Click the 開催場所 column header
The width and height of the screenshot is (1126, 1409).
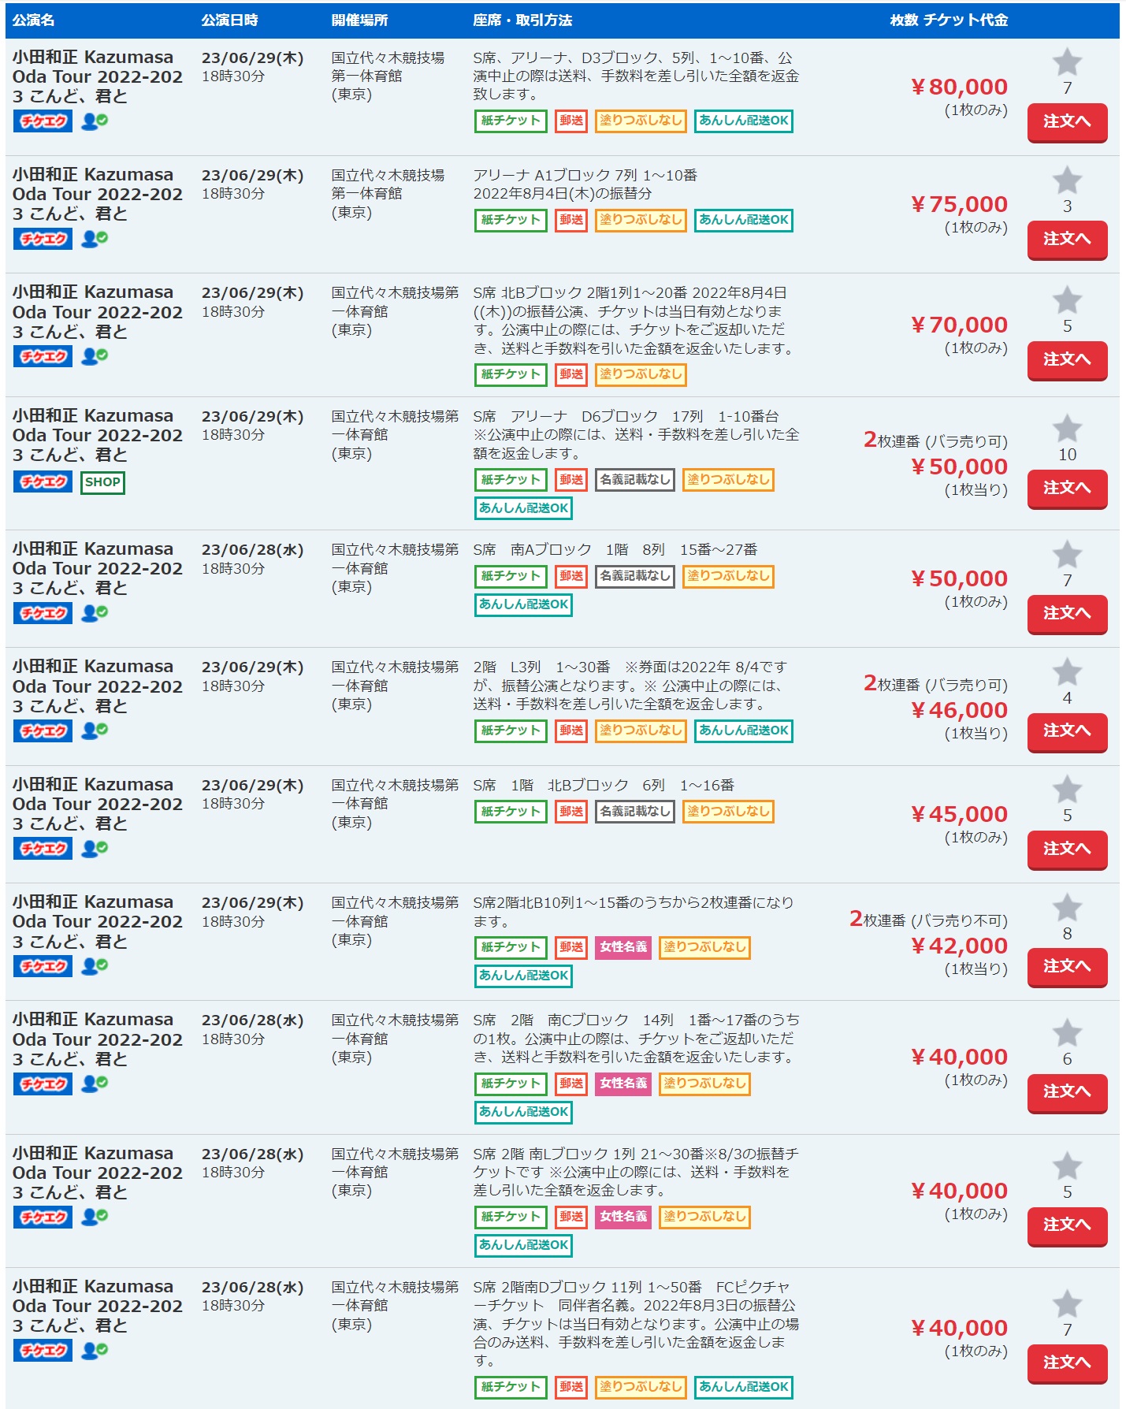pyautogui.click(x=359, y=20)
